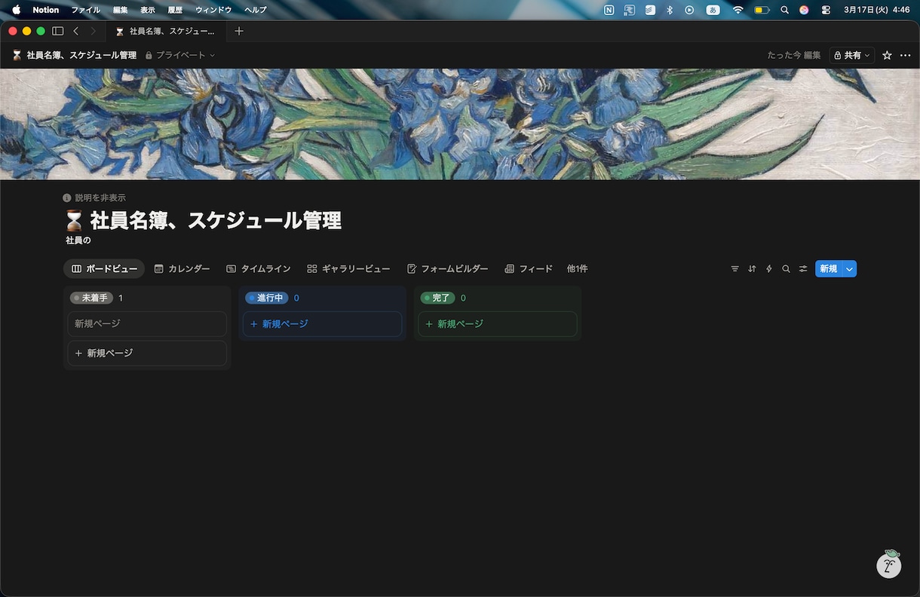Open the 履歴 menu
The height and width of the screenshot is (597, 920).
tap(175, 10)
